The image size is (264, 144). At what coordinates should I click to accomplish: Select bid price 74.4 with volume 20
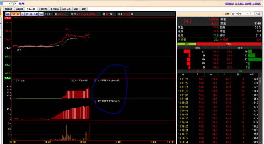216,63
